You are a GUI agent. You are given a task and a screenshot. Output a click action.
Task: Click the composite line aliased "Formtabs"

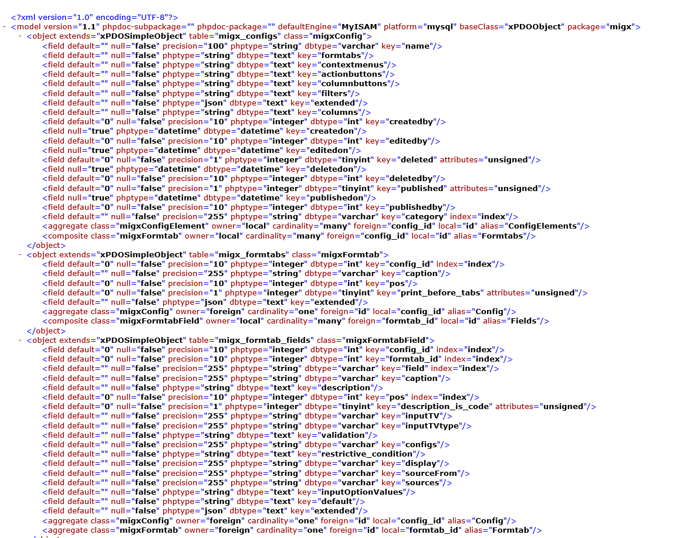[289, 236]
